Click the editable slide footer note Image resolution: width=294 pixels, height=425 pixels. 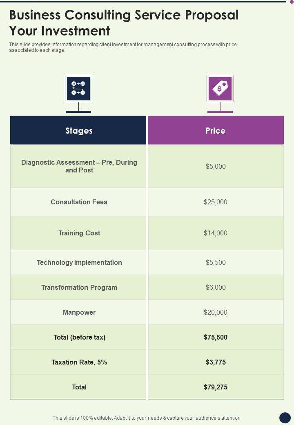point(147,418)
